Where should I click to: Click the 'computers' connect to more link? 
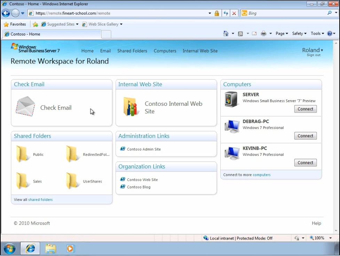point(261,175)
